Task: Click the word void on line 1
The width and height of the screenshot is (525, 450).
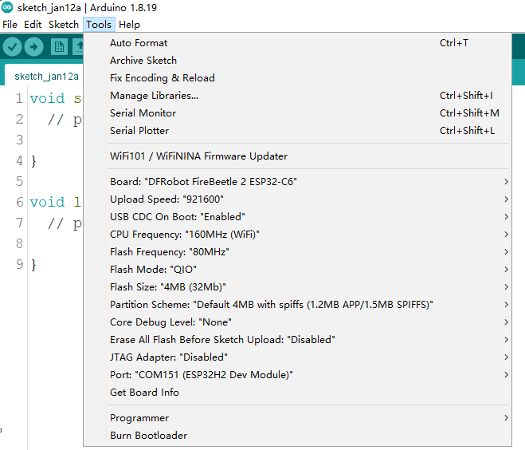Action: coord(47,99)
